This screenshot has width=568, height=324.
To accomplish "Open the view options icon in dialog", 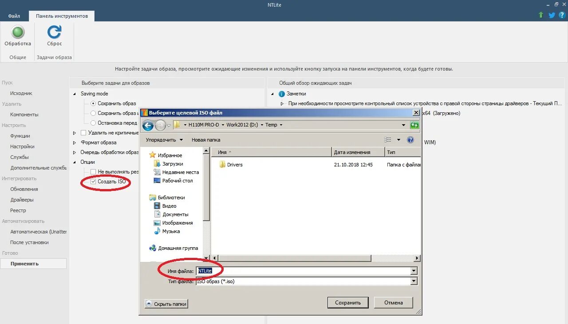I will [x=388, y=140].
